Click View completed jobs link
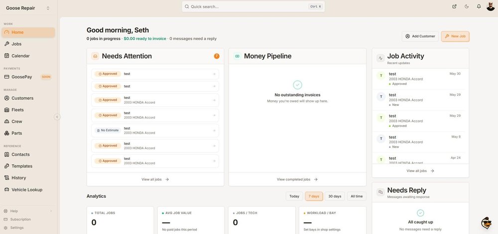 coord(297,179)
